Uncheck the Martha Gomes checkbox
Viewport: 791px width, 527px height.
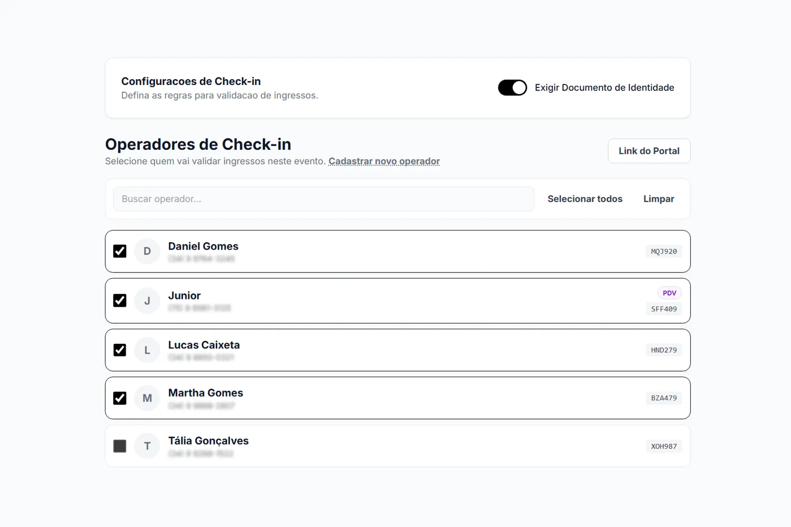pos(120,398)
